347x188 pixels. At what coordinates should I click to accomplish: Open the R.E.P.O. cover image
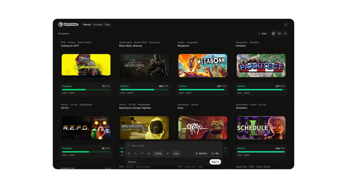[86, 128]
